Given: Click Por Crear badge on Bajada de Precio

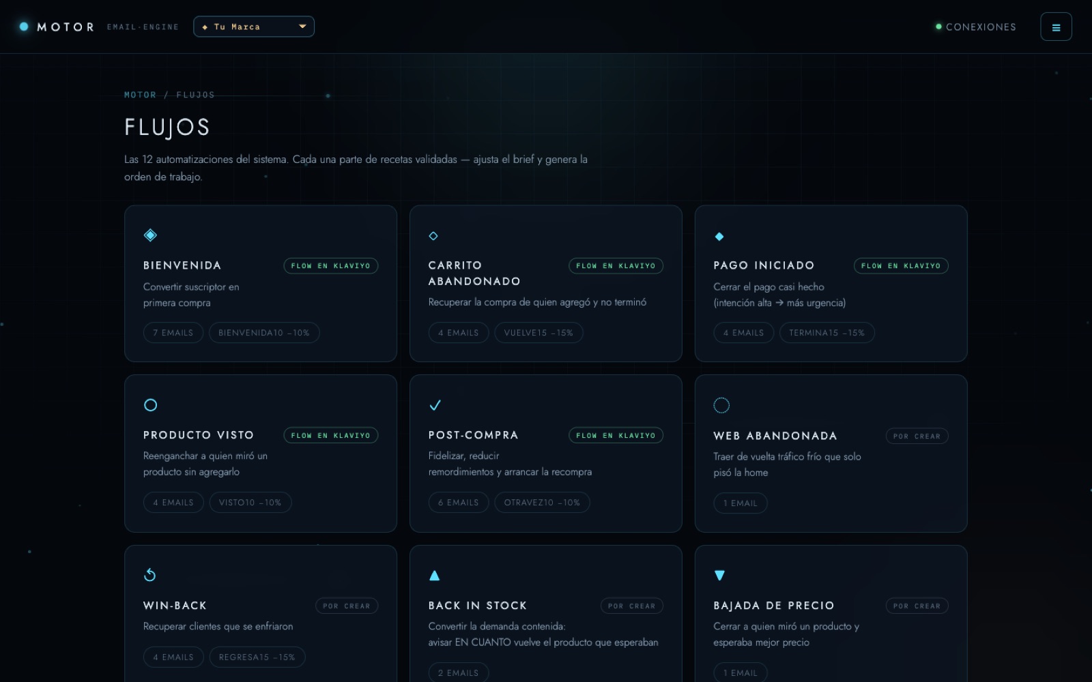Looking at the screenshot, I should pyautogui.click(x=917, y=606).
